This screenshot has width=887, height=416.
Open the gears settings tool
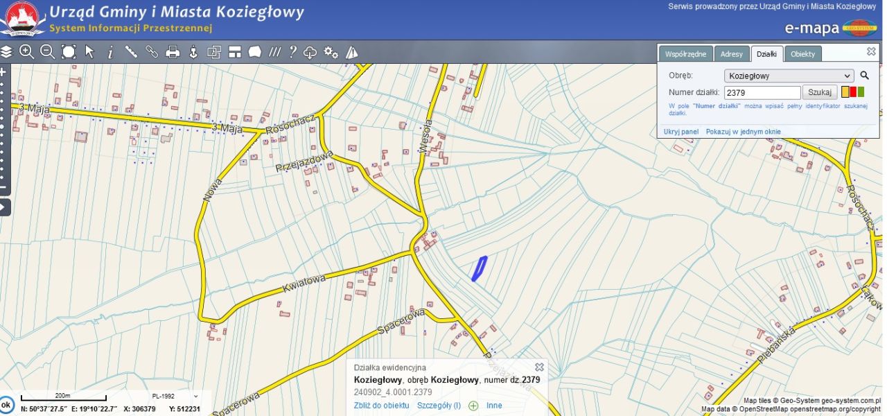[331, 52]
